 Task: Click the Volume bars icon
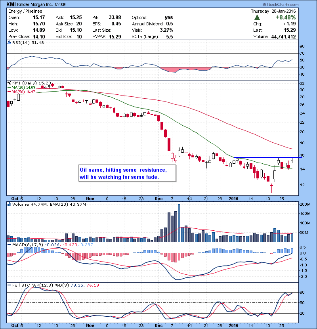(x=9, y=204)
